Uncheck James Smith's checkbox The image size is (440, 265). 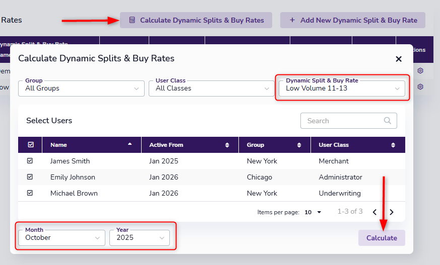point(30,161)
